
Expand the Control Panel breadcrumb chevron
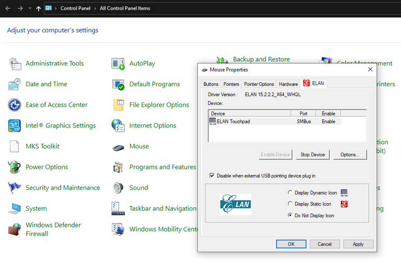coord(56,8)
